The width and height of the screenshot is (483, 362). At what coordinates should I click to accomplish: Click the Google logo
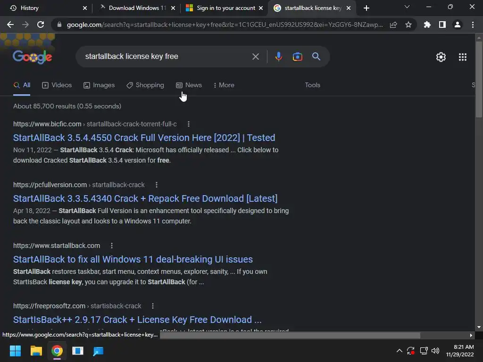click(x=33, y=57)
